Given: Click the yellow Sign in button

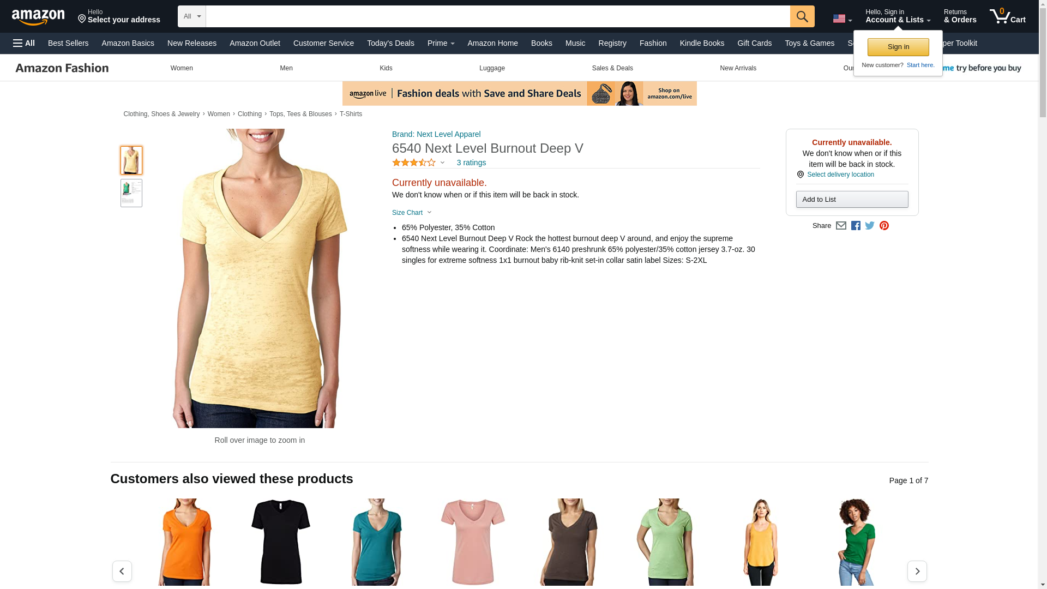Looking at the screenshot, I should coord(898,47).
